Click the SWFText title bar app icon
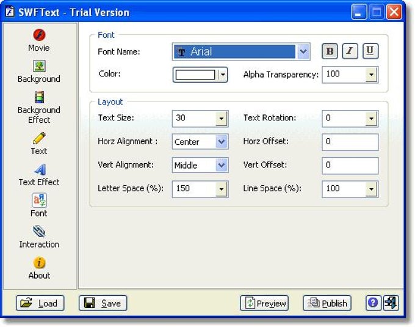 pyautogui.click(x=10, y=12)
